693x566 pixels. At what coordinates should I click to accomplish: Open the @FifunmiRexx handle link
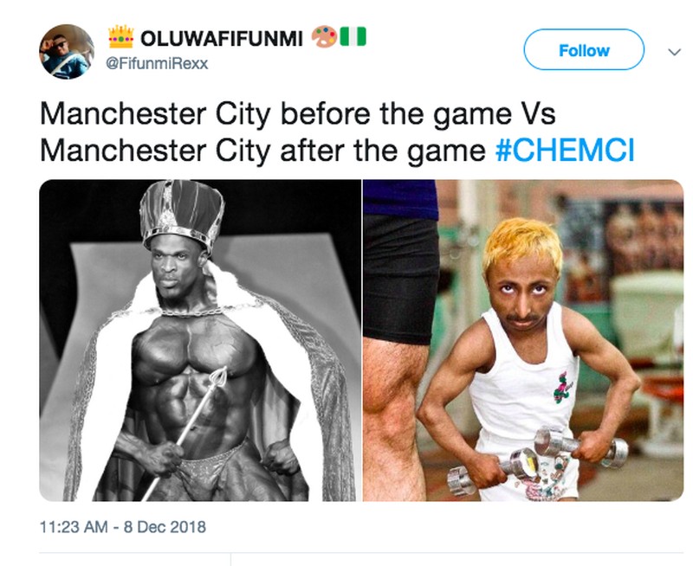click(157, 64)
